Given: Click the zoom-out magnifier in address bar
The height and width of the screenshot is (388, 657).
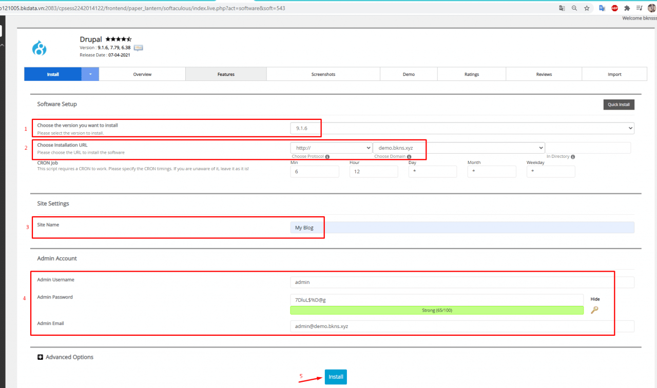Looking at the screenshot, I should (x=574, y=8).
